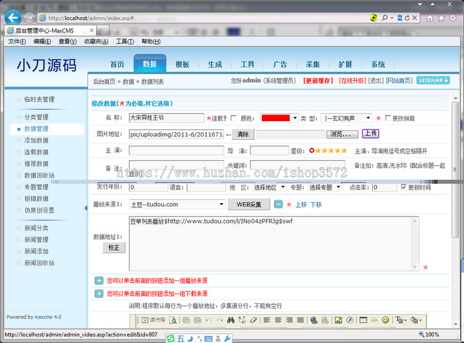Insert an image using the picture icon
The height and width of the screenshot is (343, 464).
pos(338,320)
